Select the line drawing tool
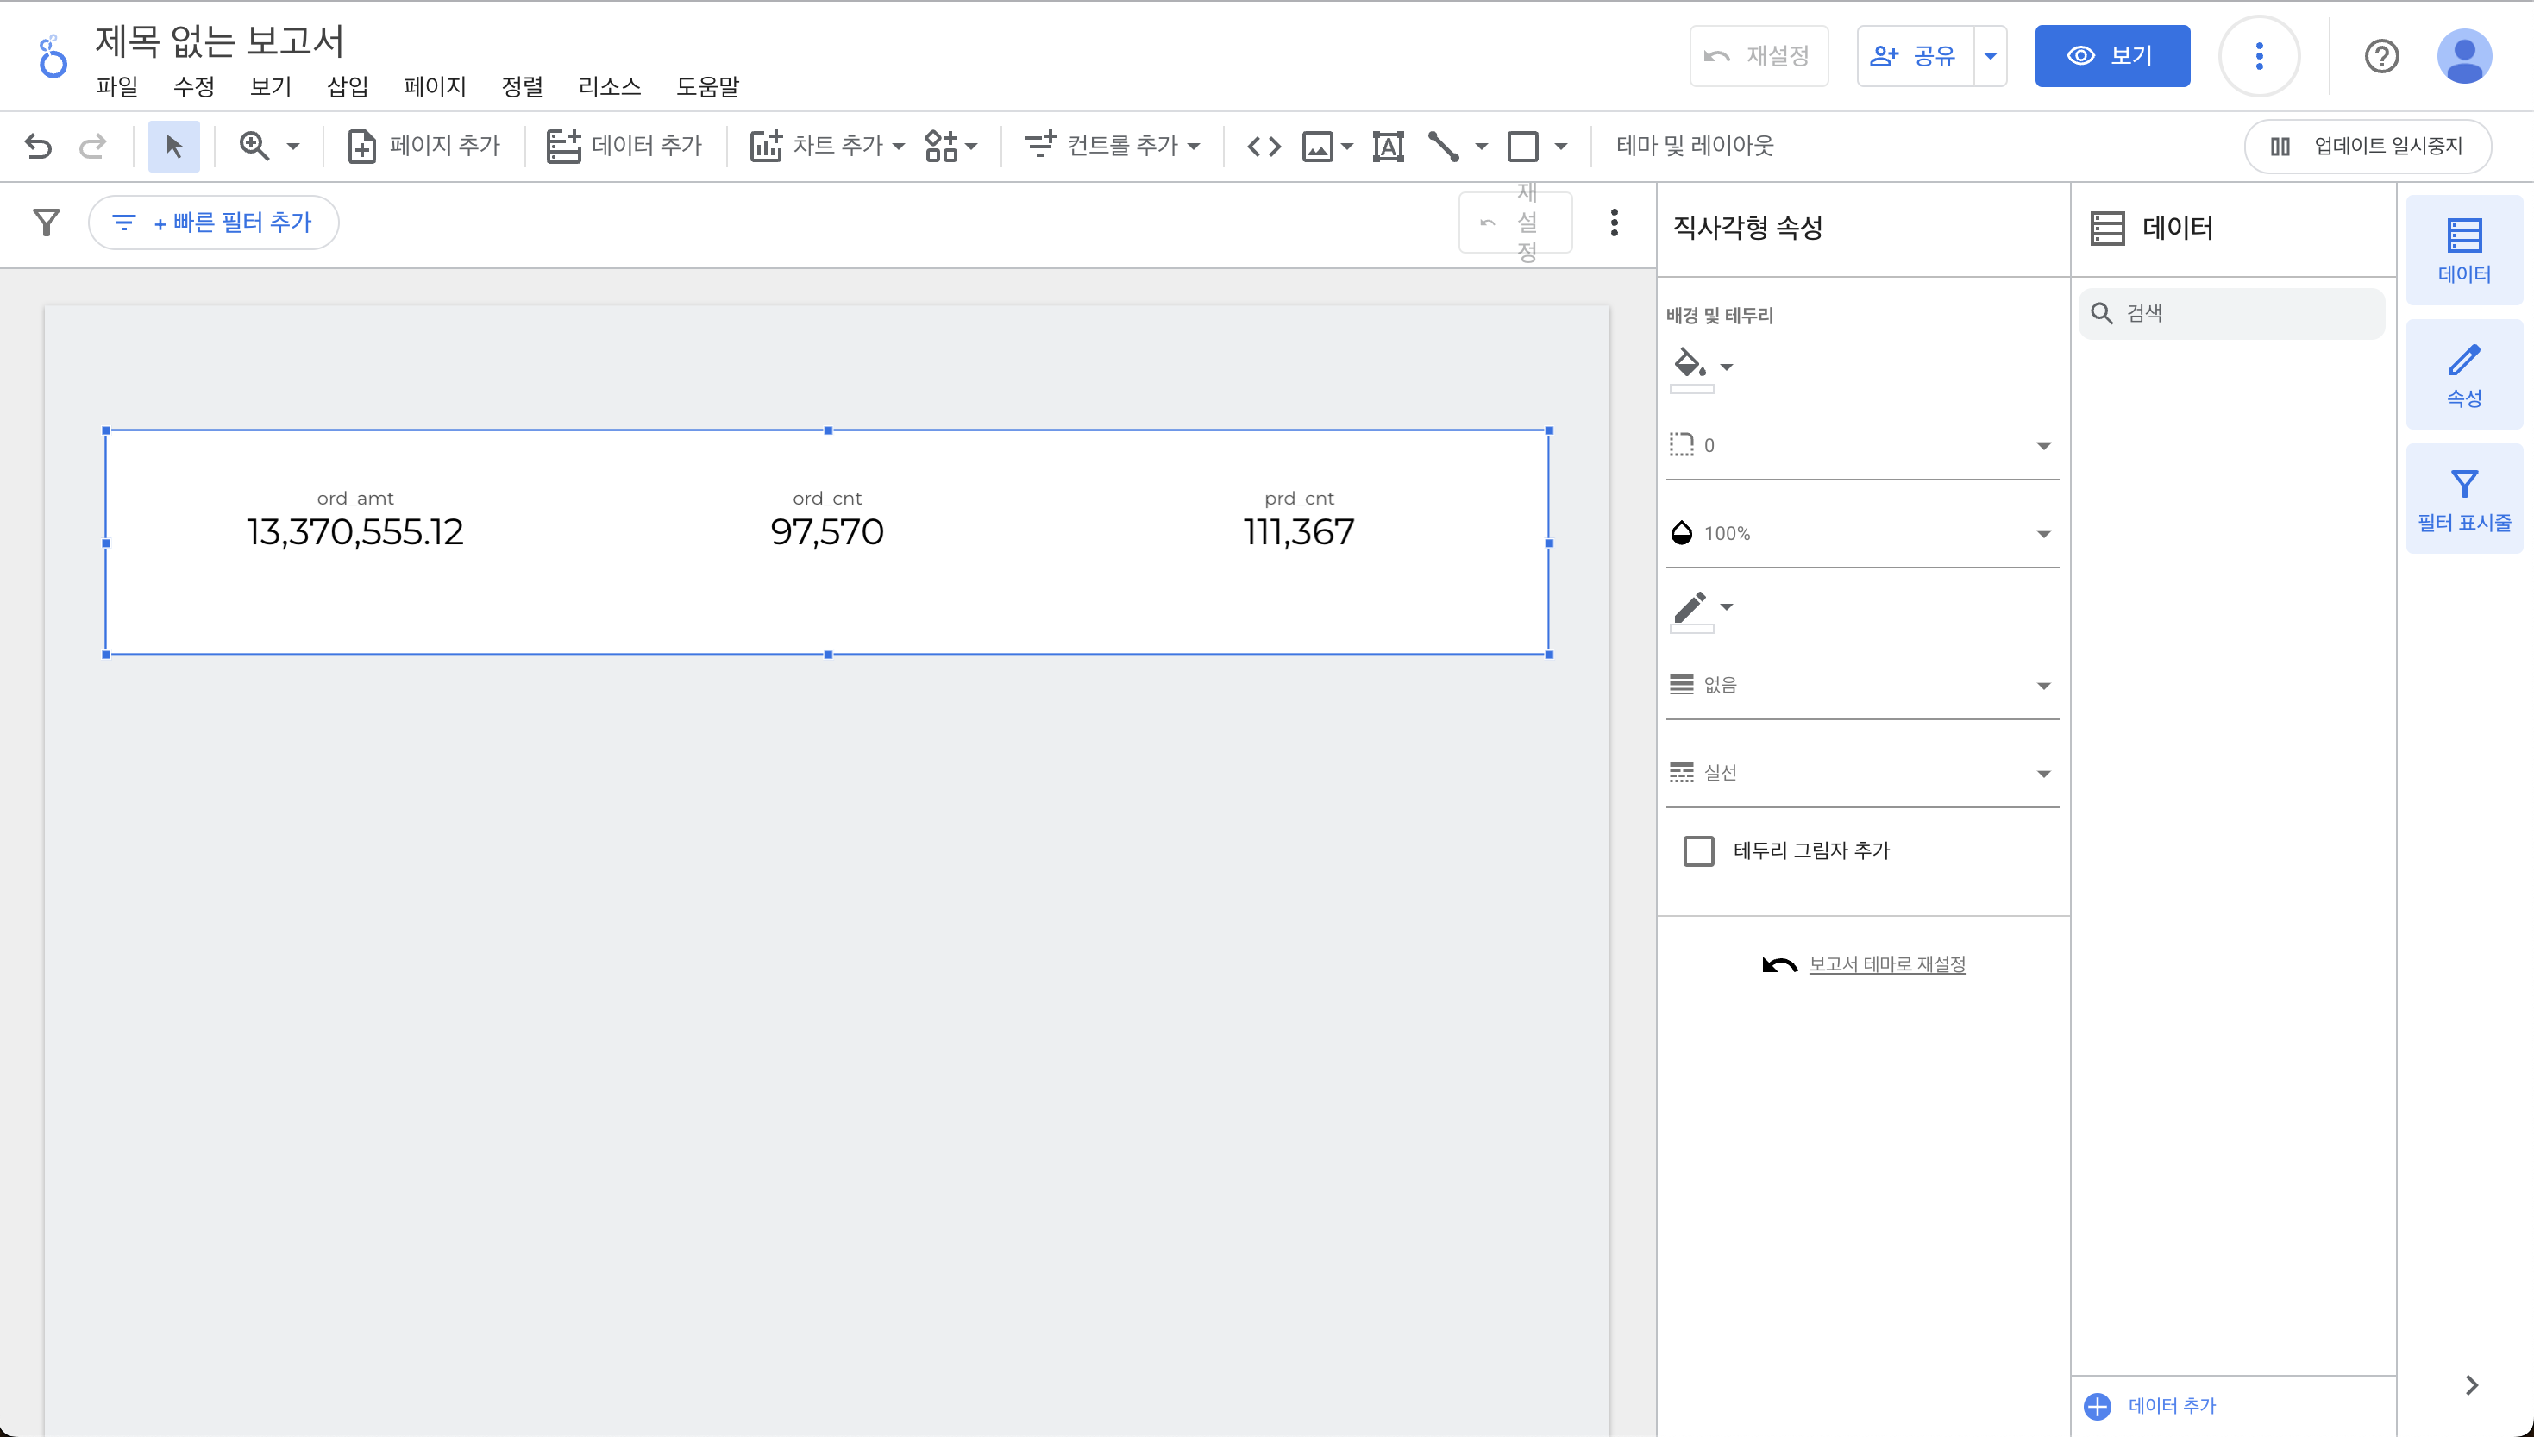Viewport: 2534px width, 1437px height. (1443, 146)
